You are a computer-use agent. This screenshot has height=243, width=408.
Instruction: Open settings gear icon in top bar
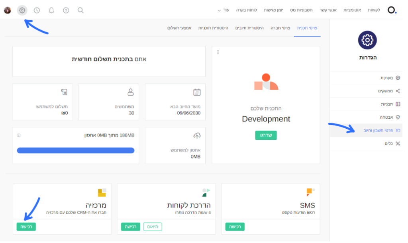tap(22, 10)
